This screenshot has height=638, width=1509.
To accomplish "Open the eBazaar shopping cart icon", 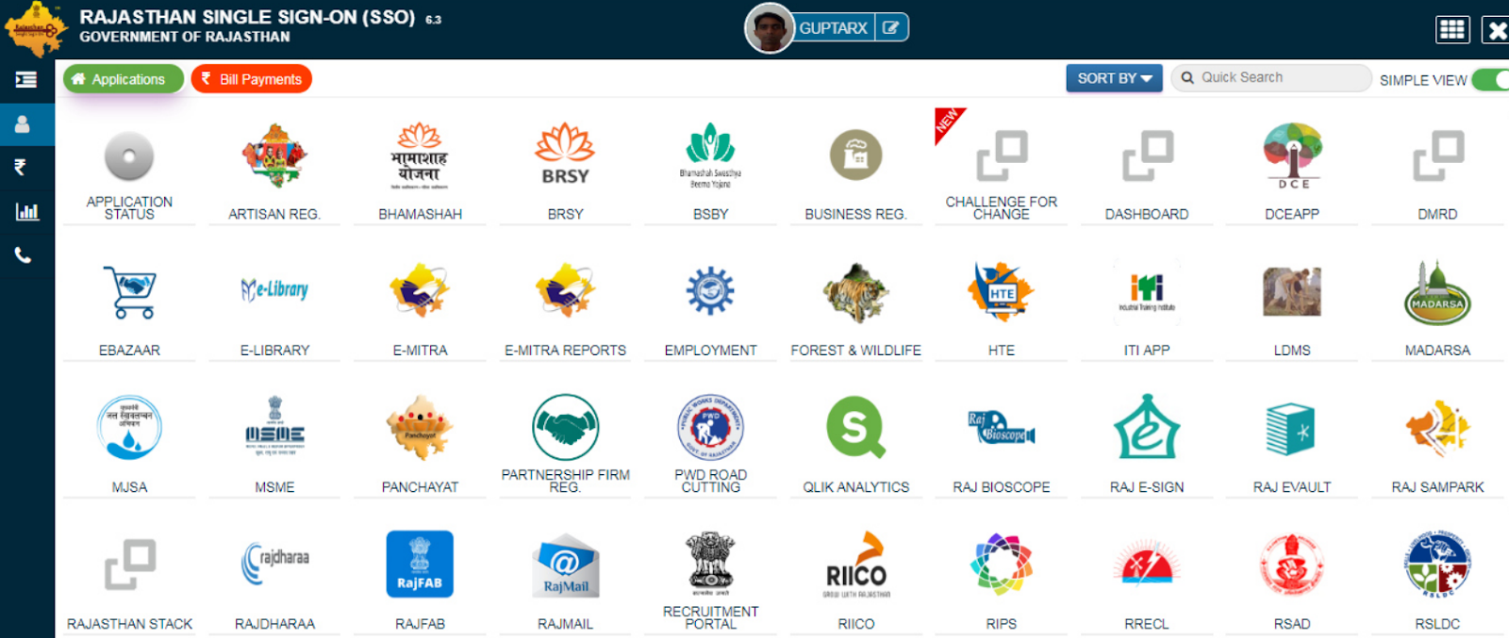I will pyautogui.click(x=130, y=292).
